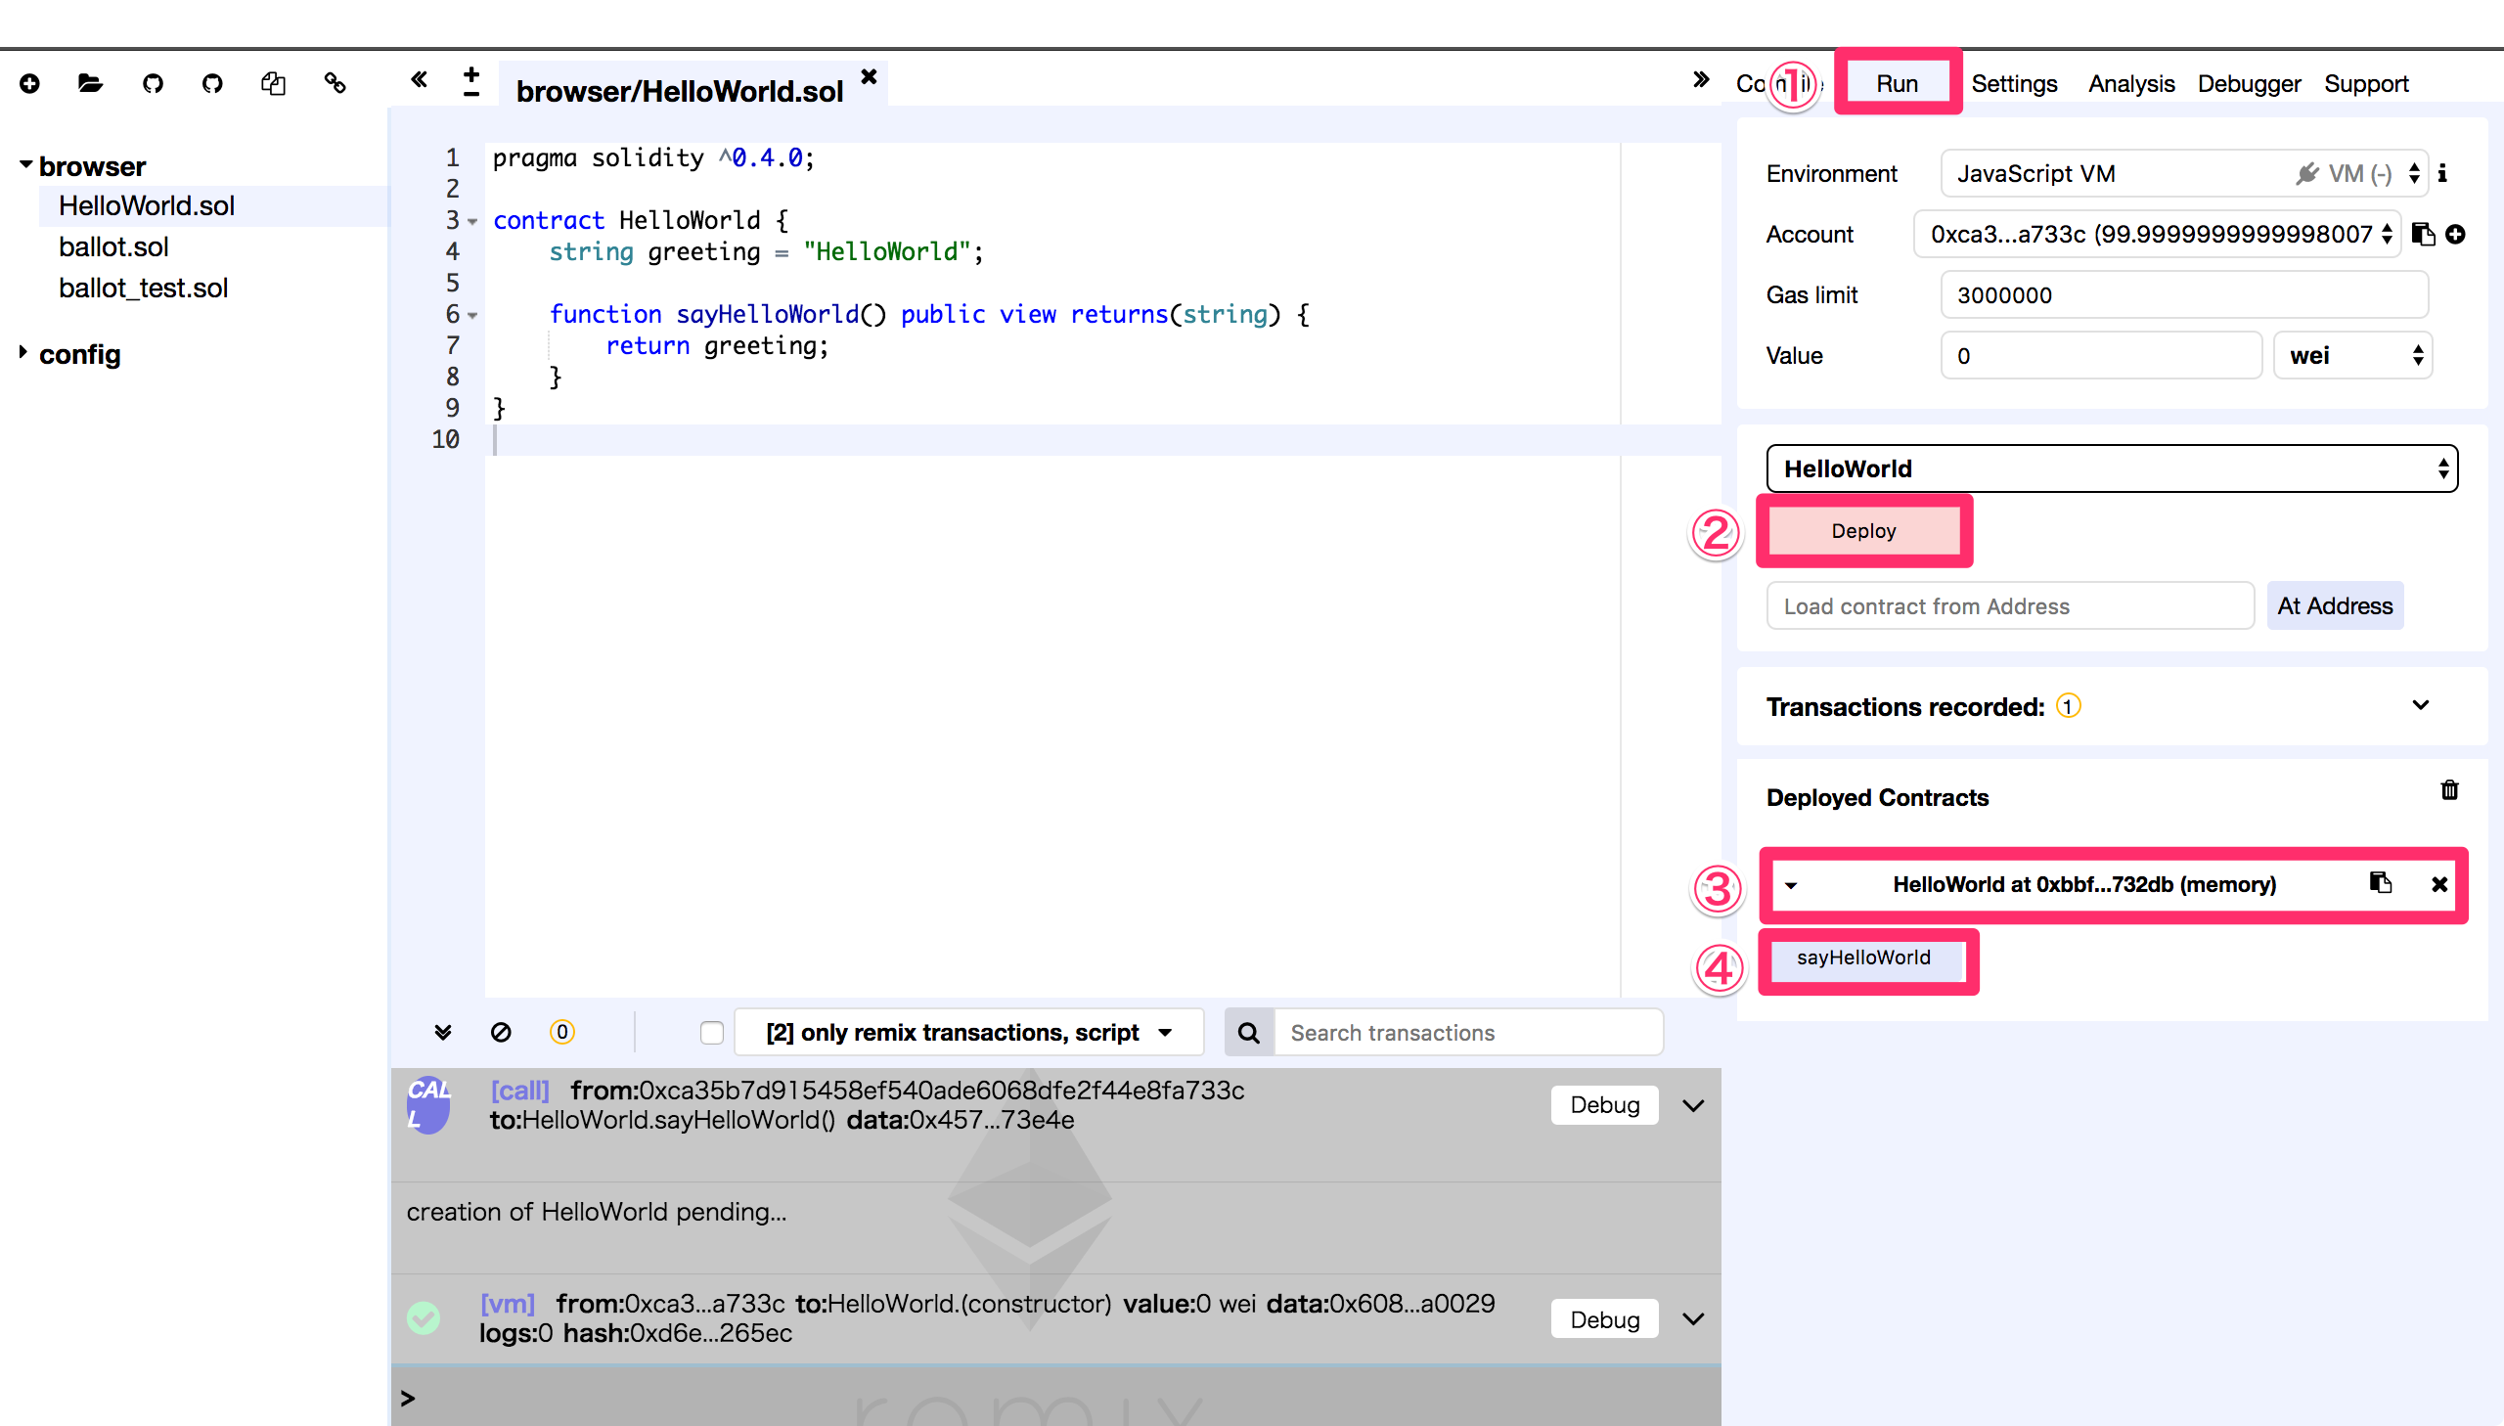Switch to the Run tab
The width and height of the screenshot is (2504, 1426).
coord(1897,83)
